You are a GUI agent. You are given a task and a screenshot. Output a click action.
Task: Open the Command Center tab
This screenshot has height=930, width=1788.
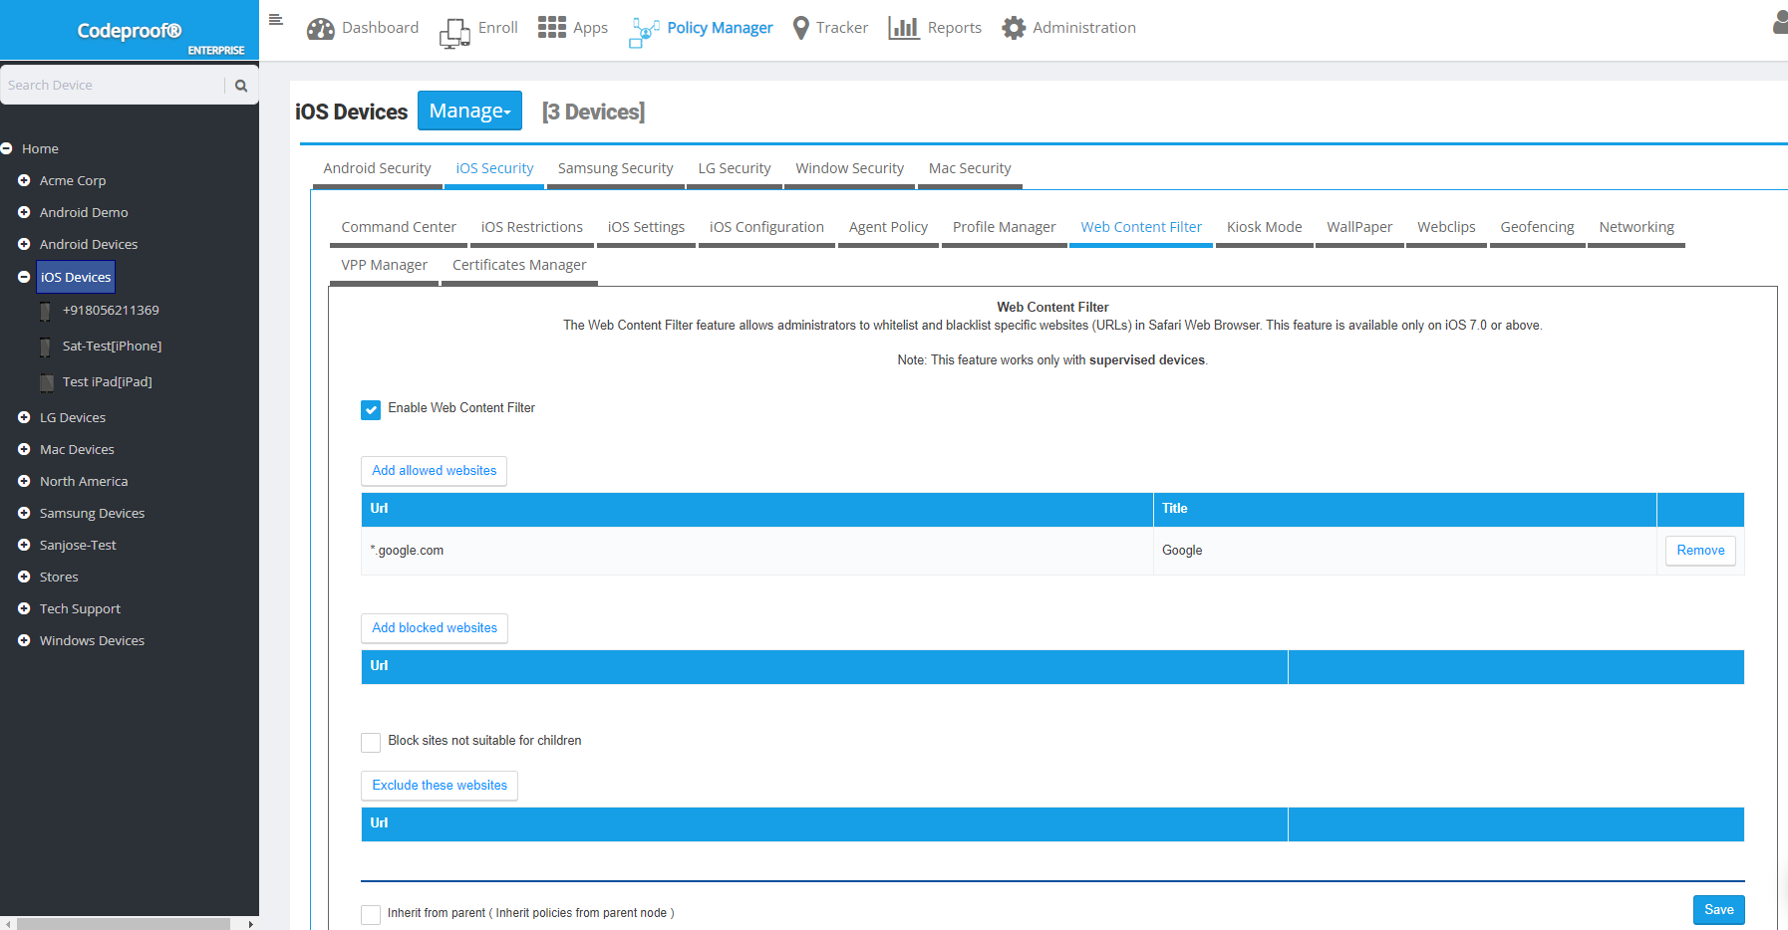pos(399,227)
